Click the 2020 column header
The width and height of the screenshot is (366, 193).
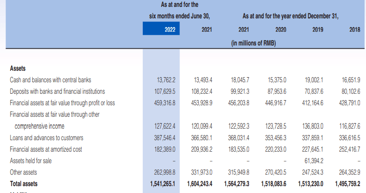click(x=280, y=30)
